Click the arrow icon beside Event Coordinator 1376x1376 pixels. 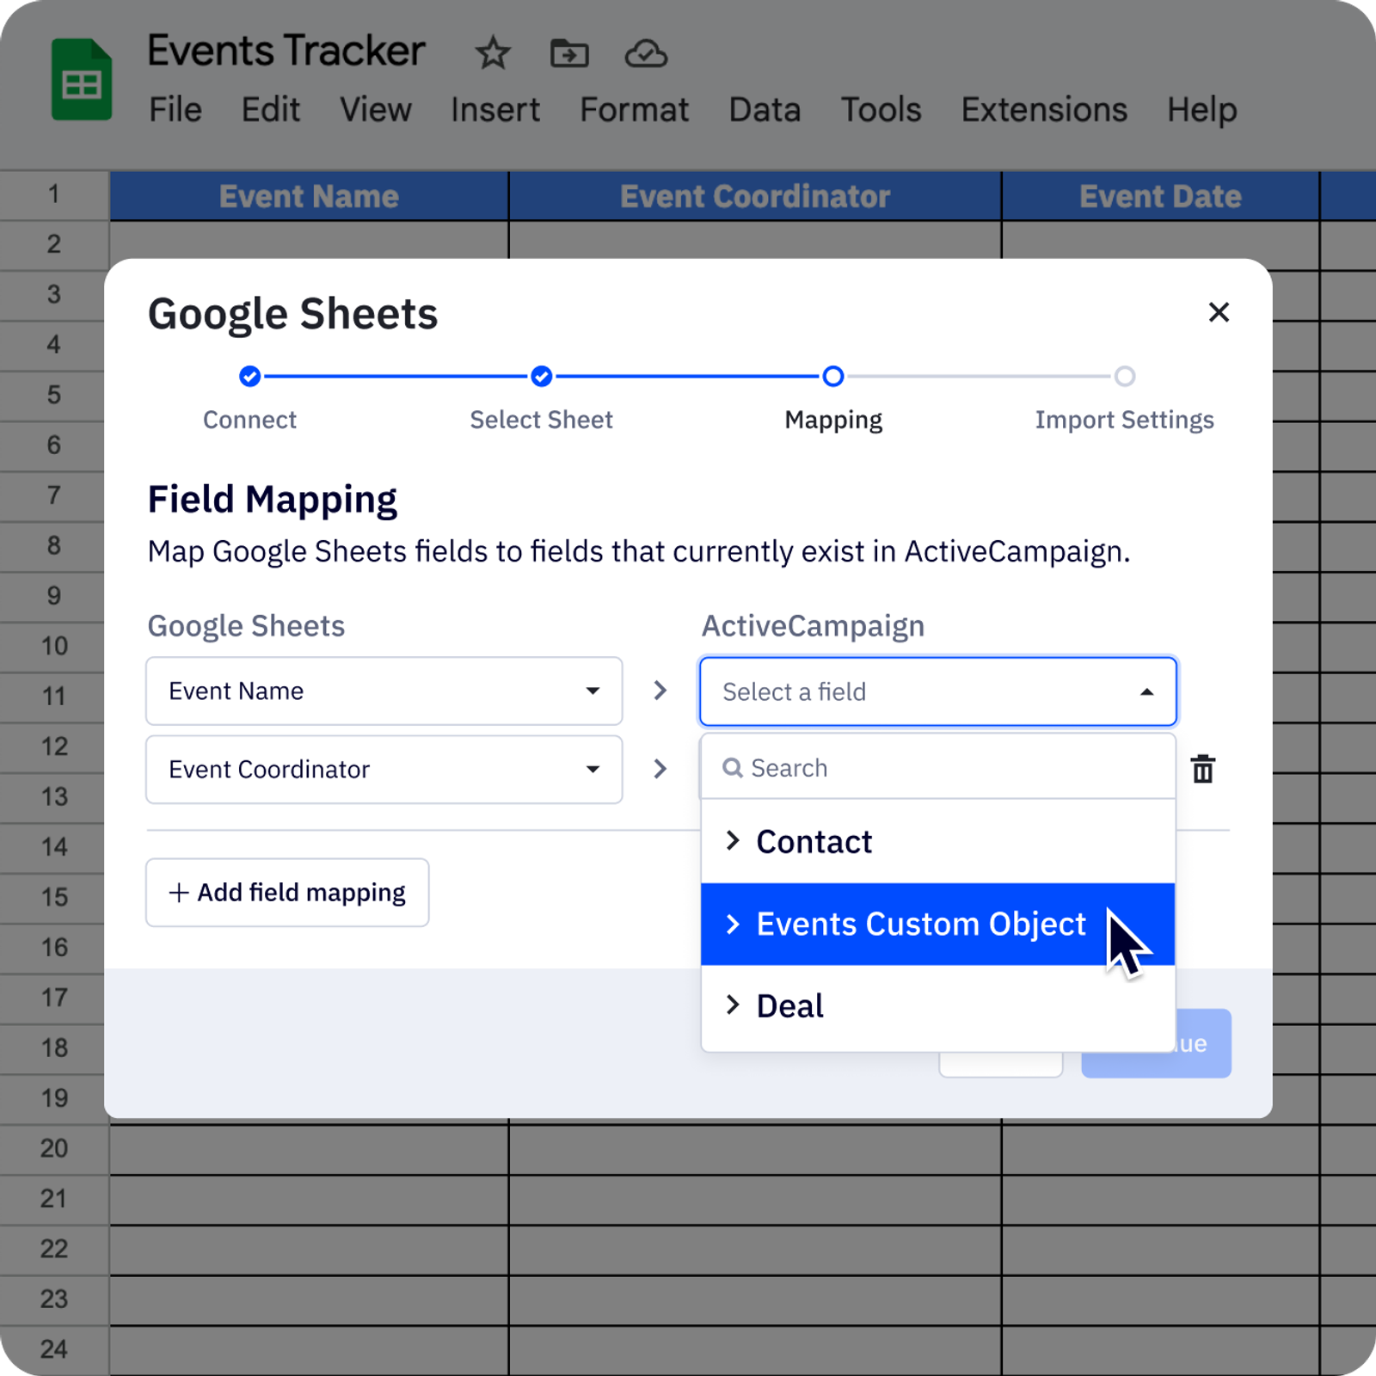pos(660,769)
